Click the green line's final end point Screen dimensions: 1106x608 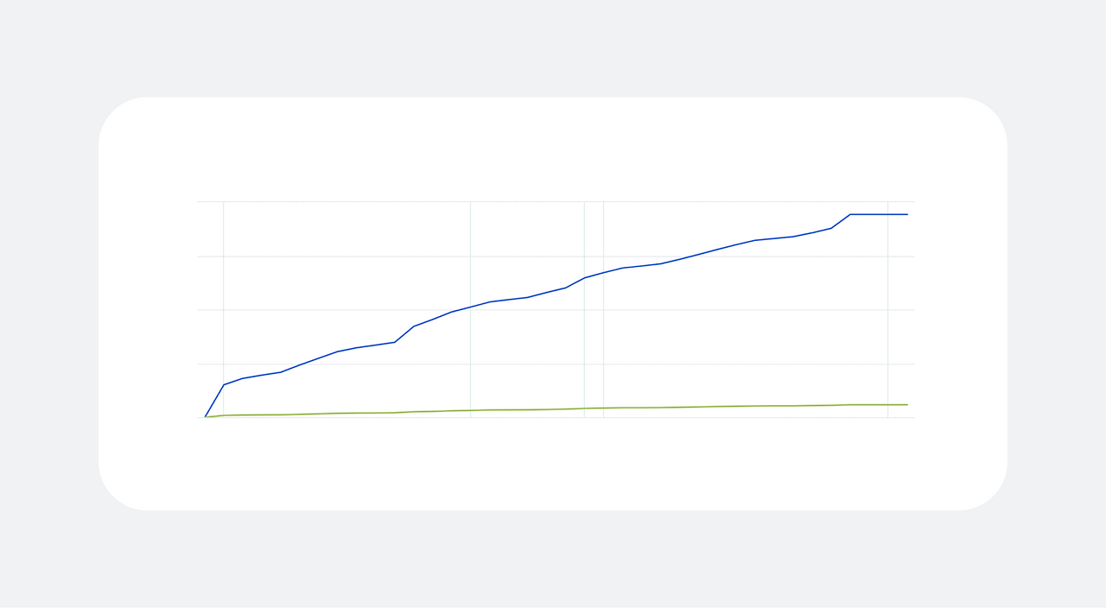click(907, 404)
